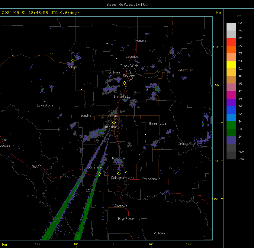Click the yellow v marker east of Calgary diamond

(126, 172)
